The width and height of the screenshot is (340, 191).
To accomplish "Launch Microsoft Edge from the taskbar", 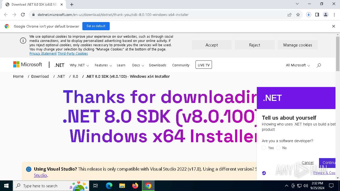I will [x=109, y=186].
